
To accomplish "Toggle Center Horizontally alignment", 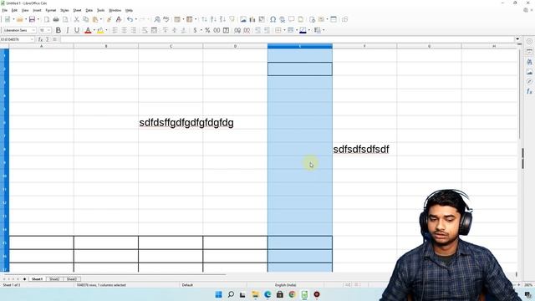I will (x=125, y=30).
